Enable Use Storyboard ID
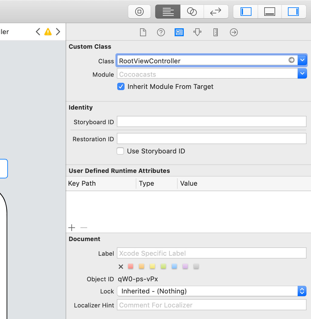Viewport: 311px width, 319px height. [120, 151]
